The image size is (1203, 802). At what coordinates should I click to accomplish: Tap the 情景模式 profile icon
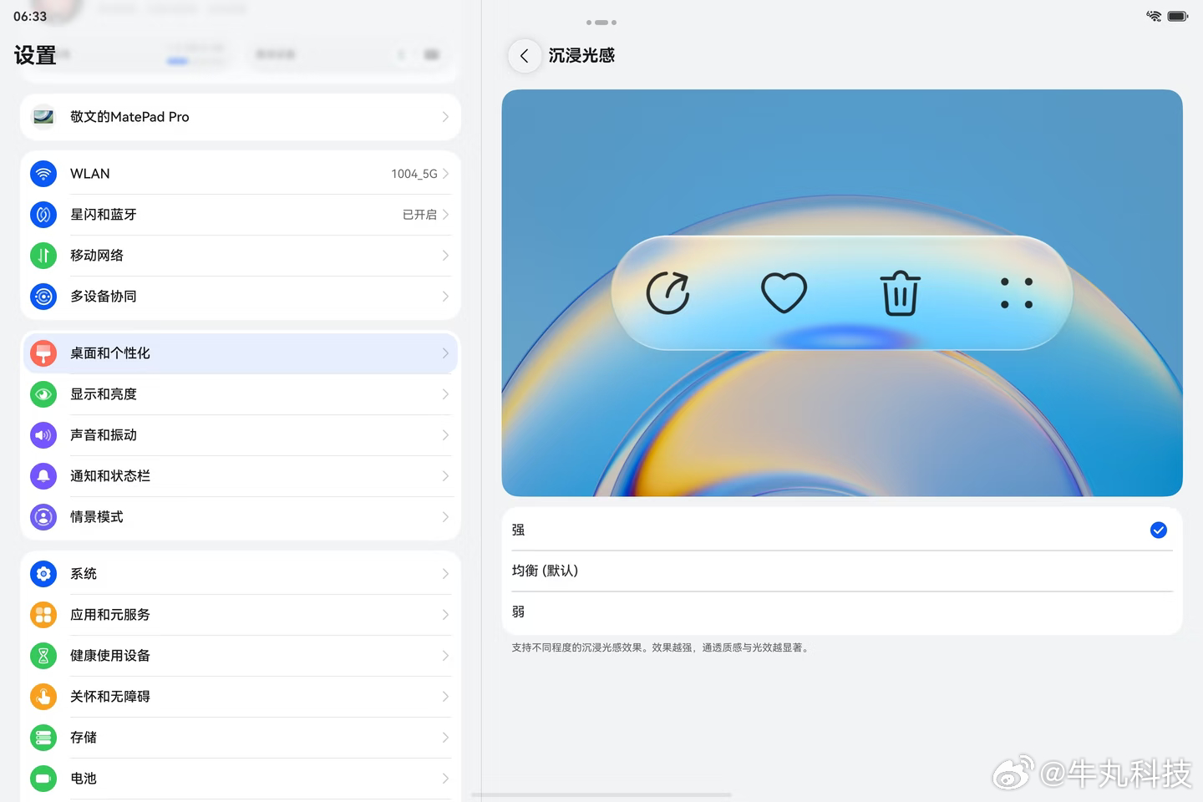(43, 517)
